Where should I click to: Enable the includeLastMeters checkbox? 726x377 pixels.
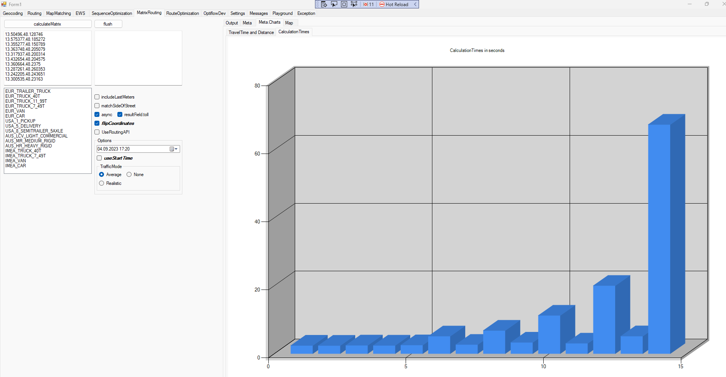(97, 97)
